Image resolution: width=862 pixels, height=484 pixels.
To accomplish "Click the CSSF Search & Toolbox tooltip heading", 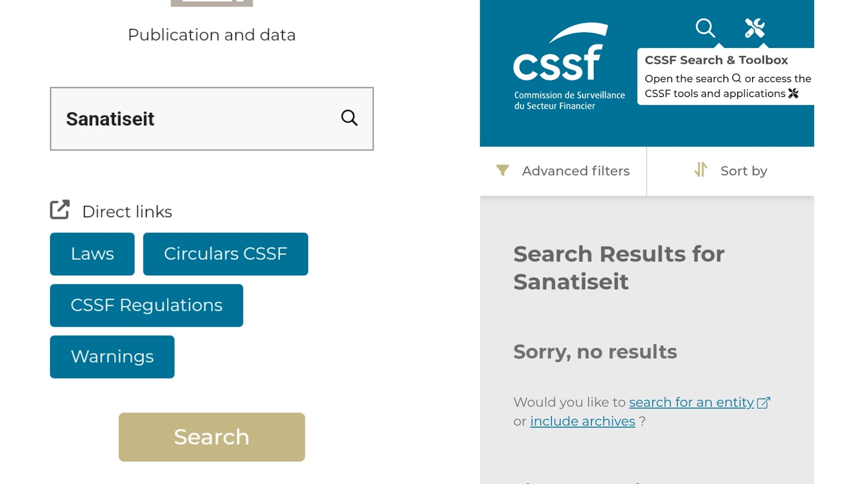I will [x=716, y=60].
